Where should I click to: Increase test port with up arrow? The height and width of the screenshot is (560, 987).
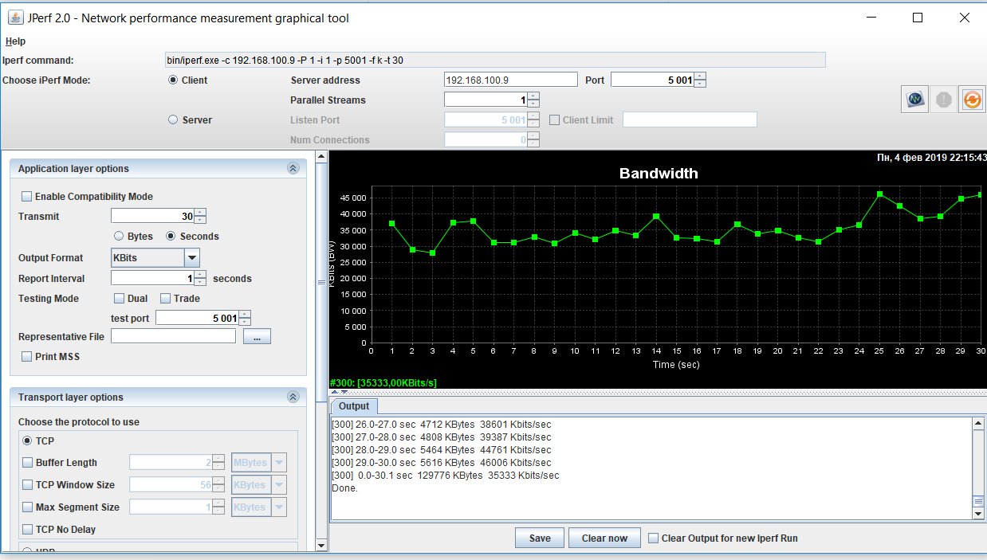(245, 315)
